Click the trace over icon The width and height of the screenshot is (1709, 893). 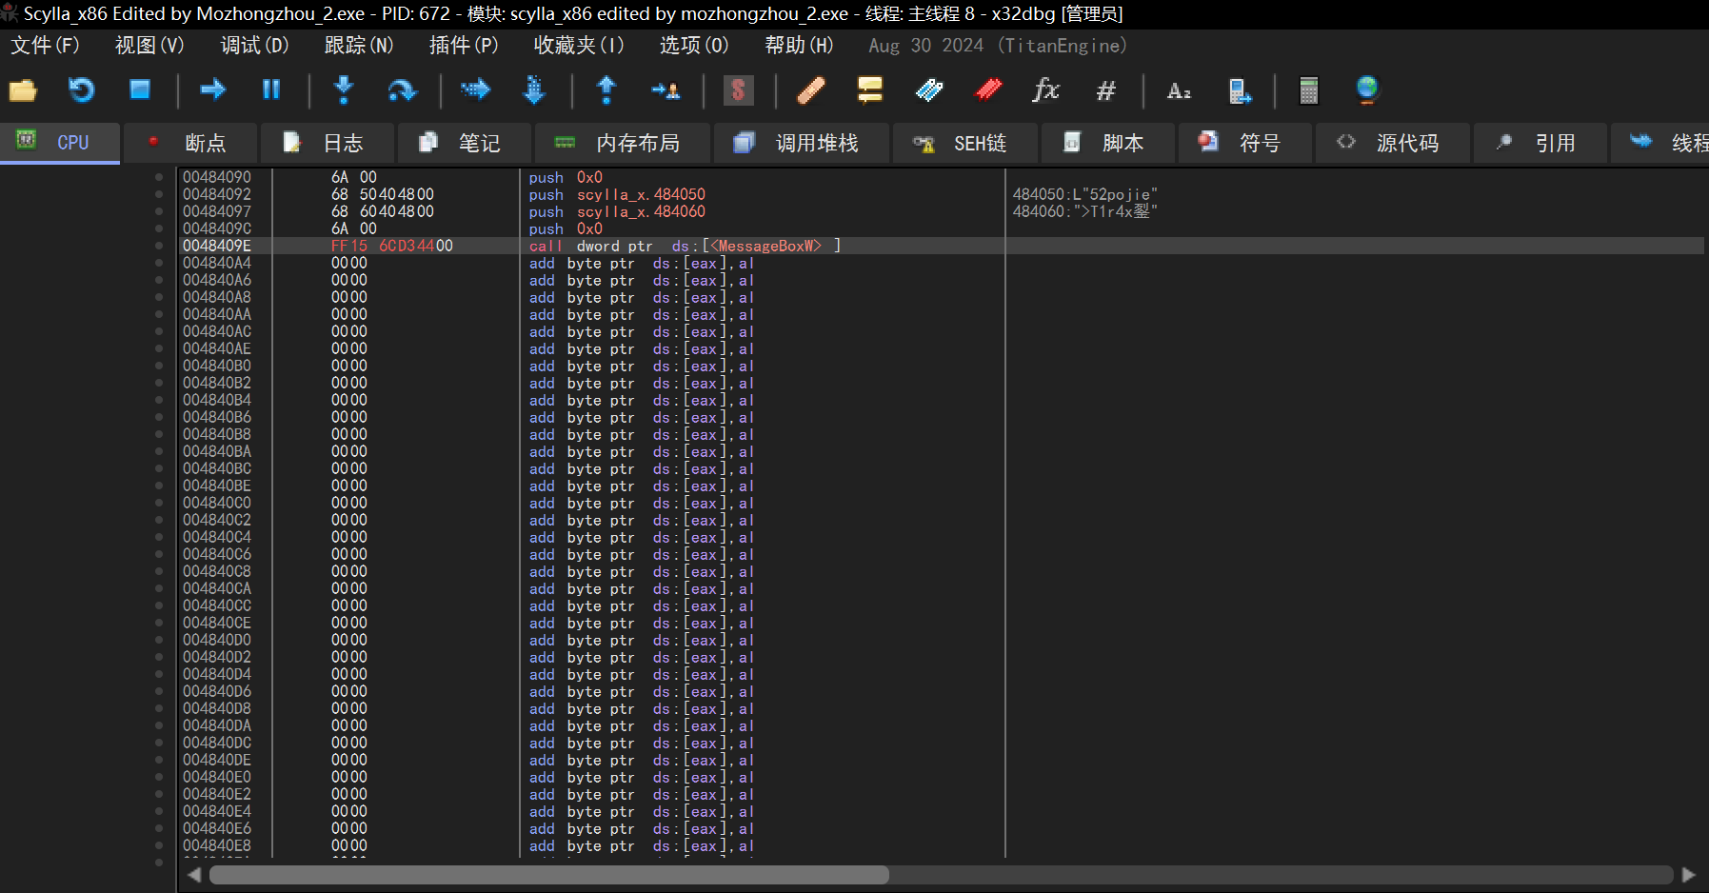[534, 90]
